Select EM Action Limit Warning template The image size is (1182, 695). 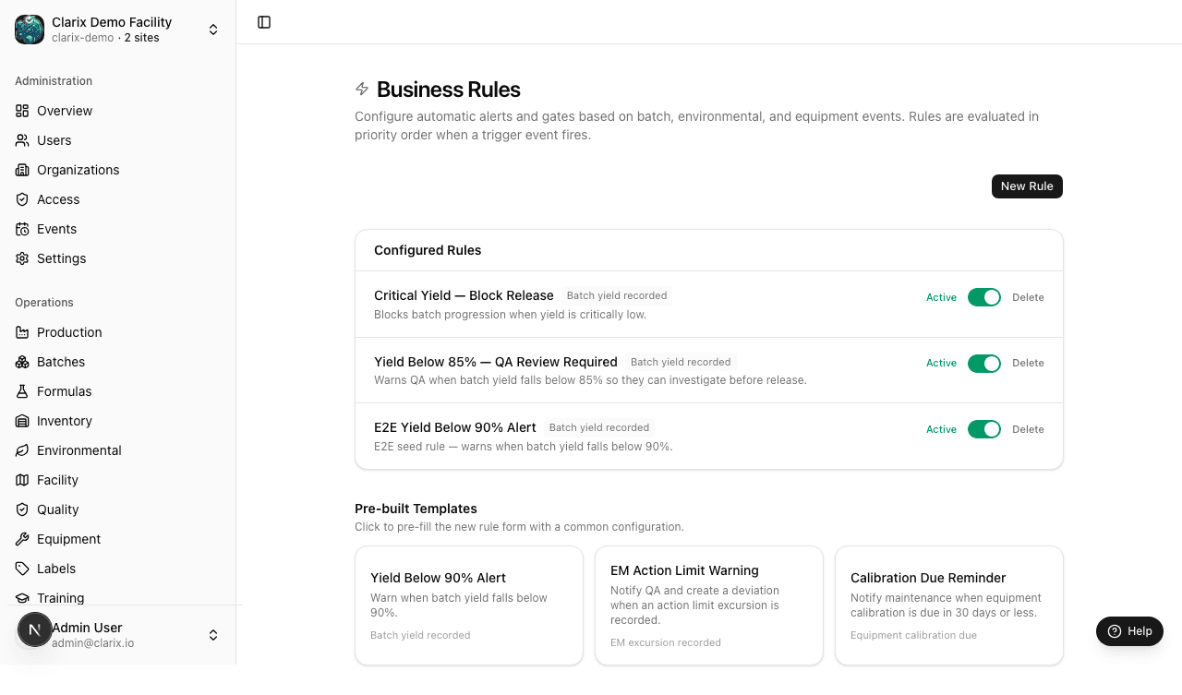click(x=709, y=605)
